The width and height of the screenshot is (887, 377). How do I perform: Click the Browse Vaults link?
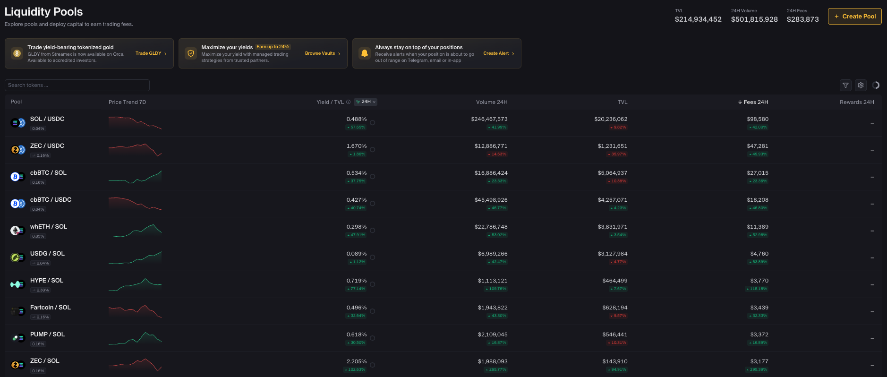pos(323,53)
